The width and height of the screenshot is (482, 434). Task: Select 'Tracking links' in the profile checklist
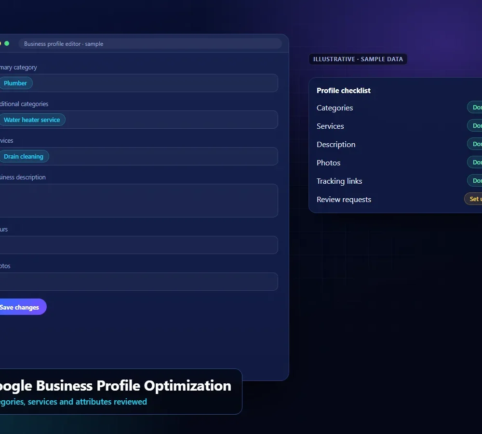click(x=339, y=181)
